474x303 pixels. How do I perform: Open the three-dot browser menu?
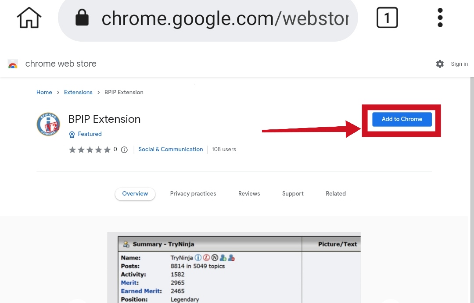440,18
